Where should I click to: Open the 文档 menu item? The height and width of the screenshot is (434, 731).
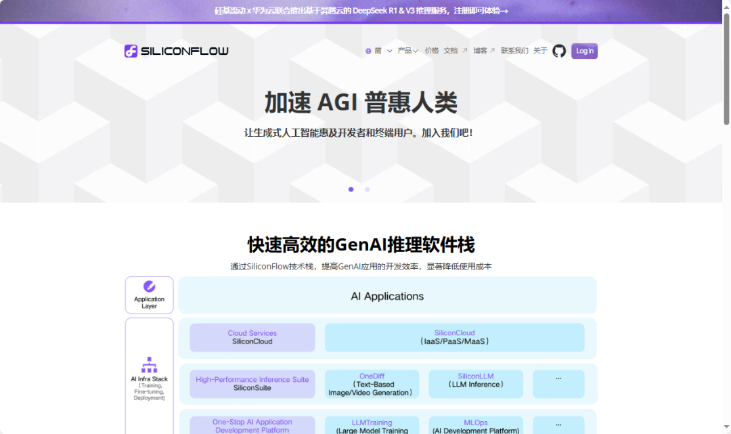pyautogui.click(x=450, y=51)
